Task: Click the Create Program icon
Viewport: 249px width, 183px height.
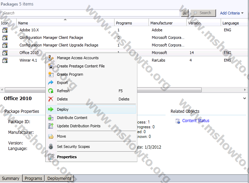Action: [x=51, y=74]
